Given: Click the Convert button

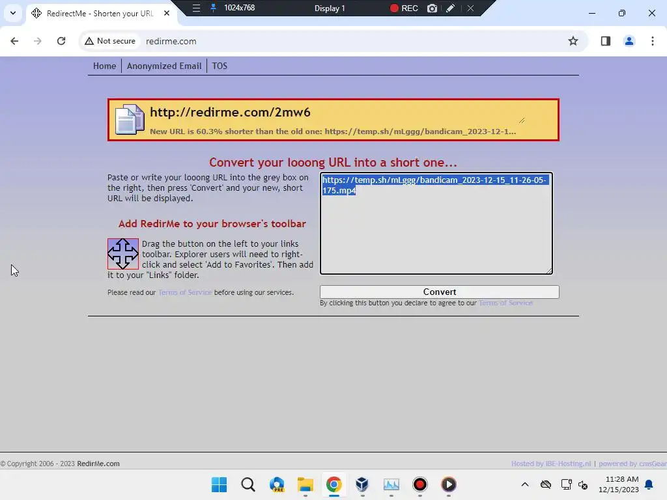Looking at the screenshot, I should point(440,292).
